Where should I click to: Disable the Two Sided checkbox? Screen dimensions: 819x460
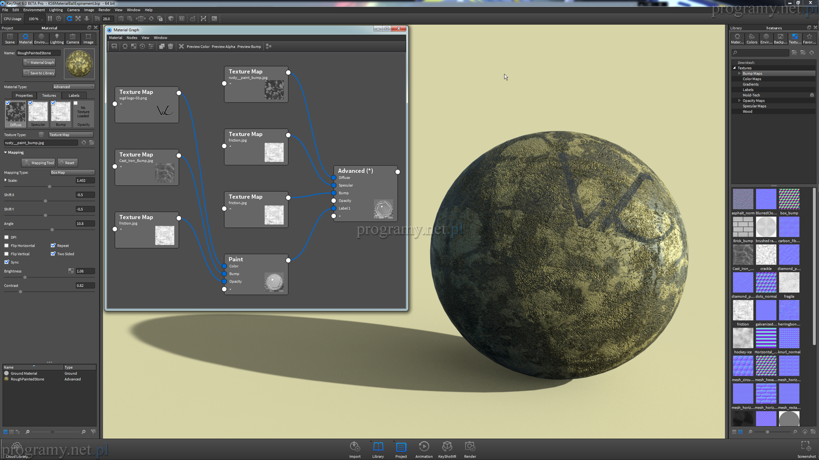53,254
